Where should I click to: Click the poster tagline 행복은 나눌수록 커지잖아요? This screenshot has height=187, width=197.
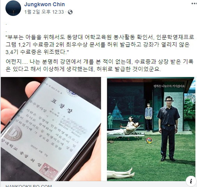click(169, 86)
